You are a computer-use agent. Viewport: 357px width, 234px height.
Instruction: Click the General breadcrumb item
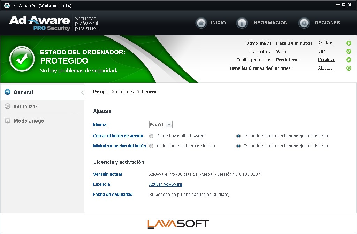[149, 92]
